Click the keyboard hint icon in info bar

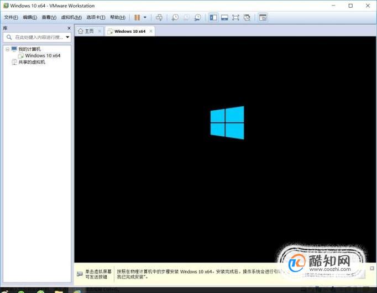coord(80,274)
